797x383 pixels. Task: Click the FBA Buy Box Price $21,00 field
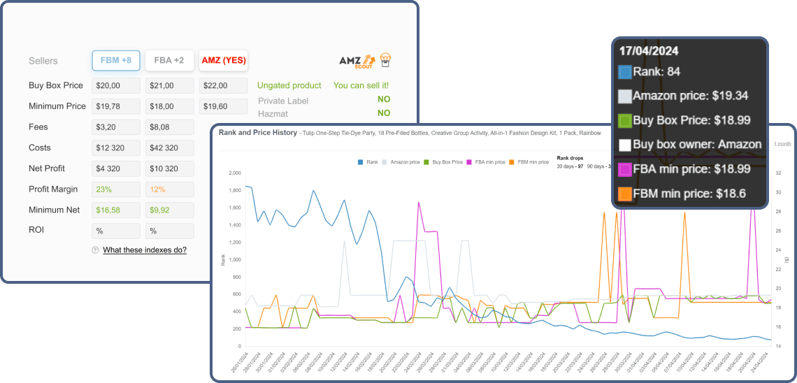coord(170,85)
